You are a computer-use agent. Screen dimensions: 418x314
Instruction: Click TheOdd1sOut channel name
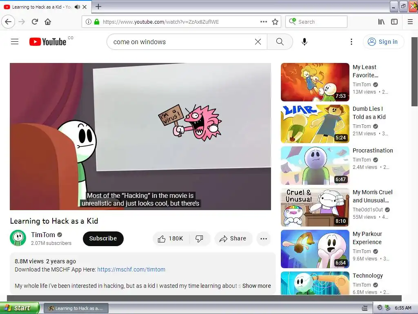coord(368,210)
